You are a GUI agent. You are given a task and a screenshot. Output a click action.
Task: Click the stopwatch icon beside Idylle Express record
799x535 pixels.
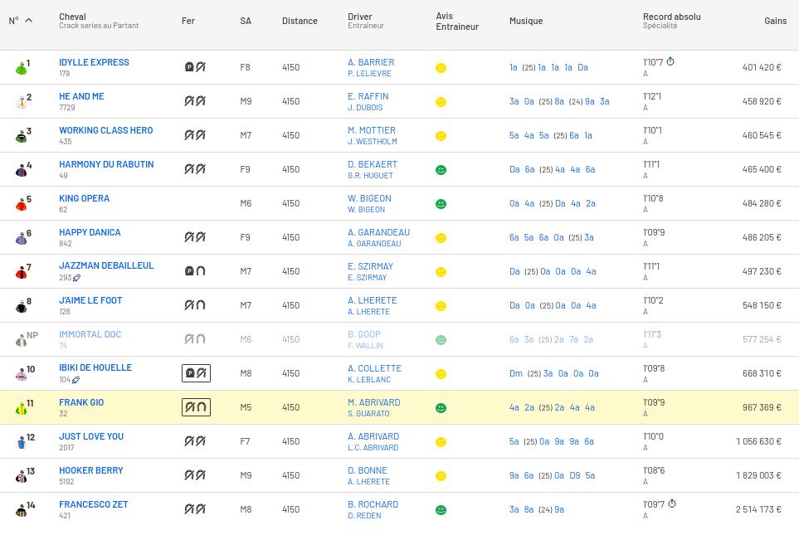670,62
